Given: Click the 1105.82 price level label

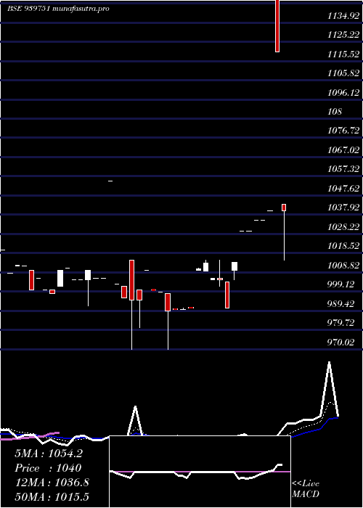Looking at the screenshot, I should [x=343, y=73].
